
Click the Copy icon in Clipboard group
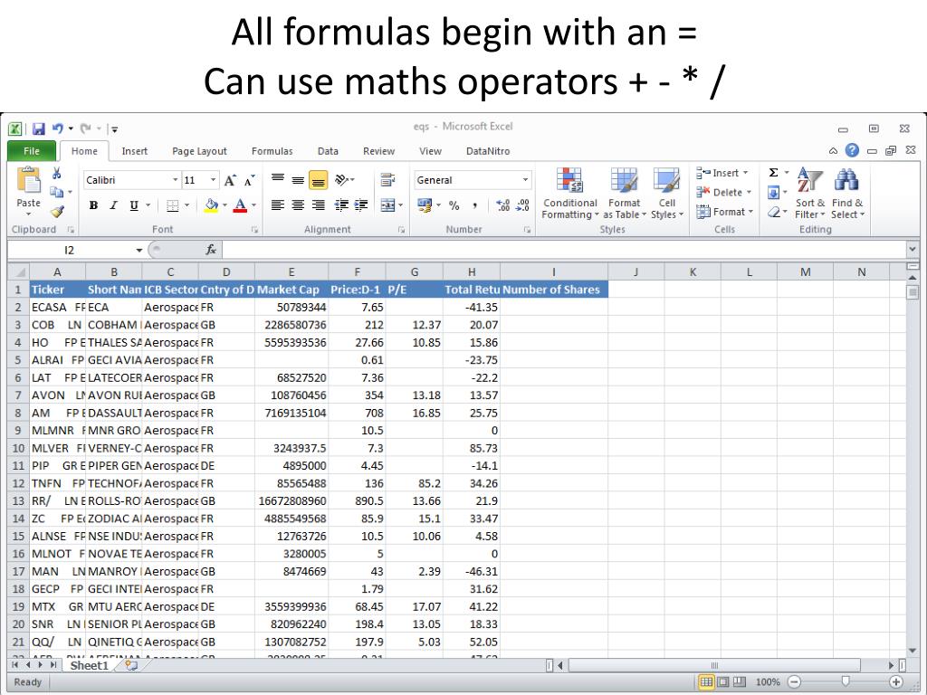coord(57,192)
